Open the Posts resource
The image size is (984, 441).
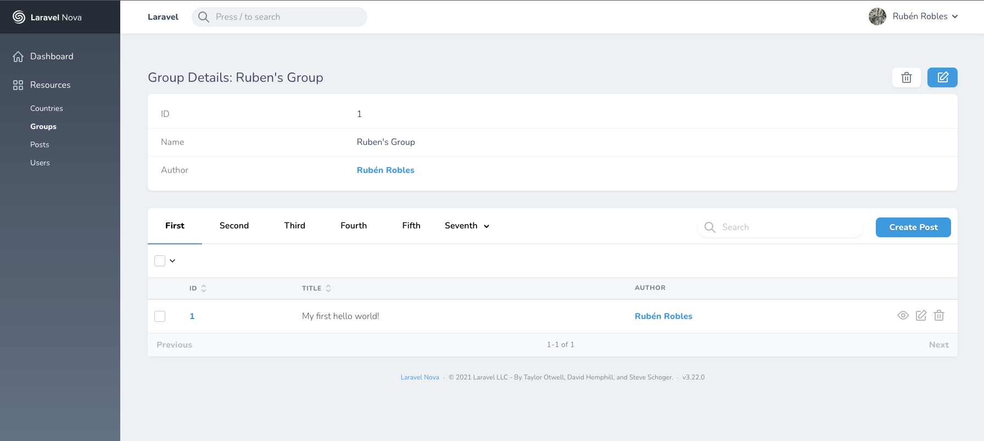coord(40,145)
